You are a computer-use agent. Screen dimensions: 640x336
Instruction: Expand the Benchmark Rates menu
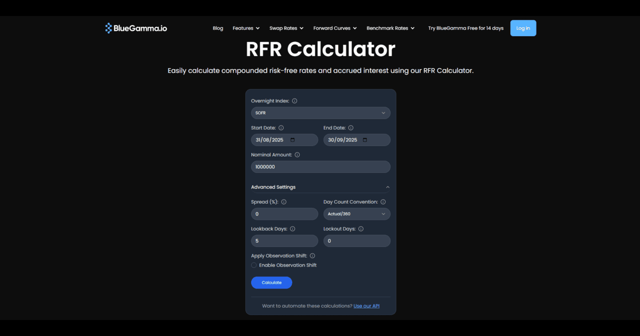click(x=390, y=28)
